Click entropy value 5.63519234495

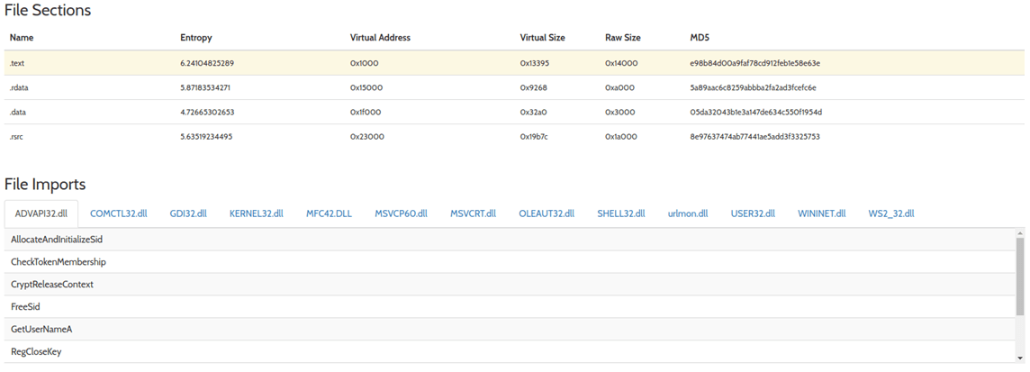coord(206,137)
